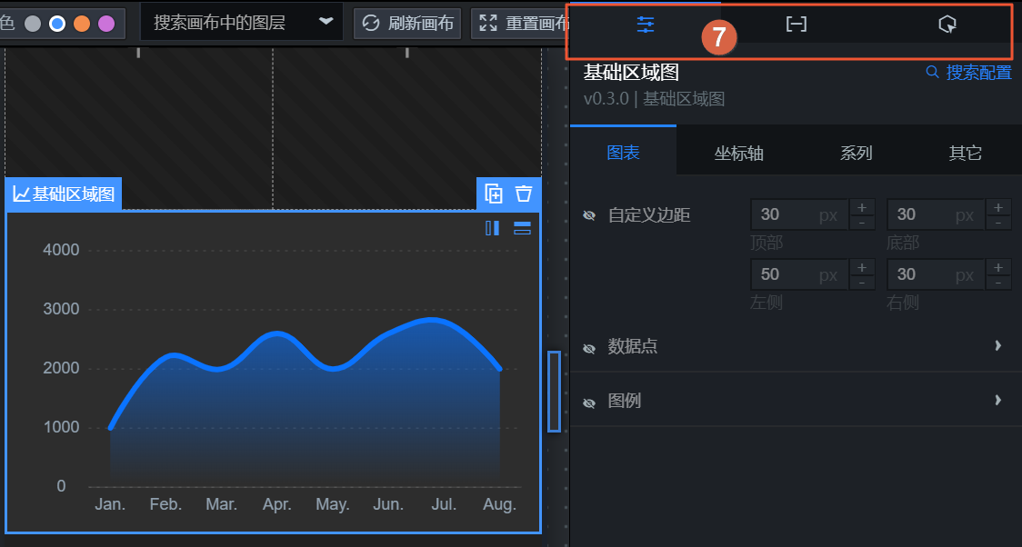Switch to the 图表 tab
The height and width of the screenshot is (547, 1022).
pos(623,152)
